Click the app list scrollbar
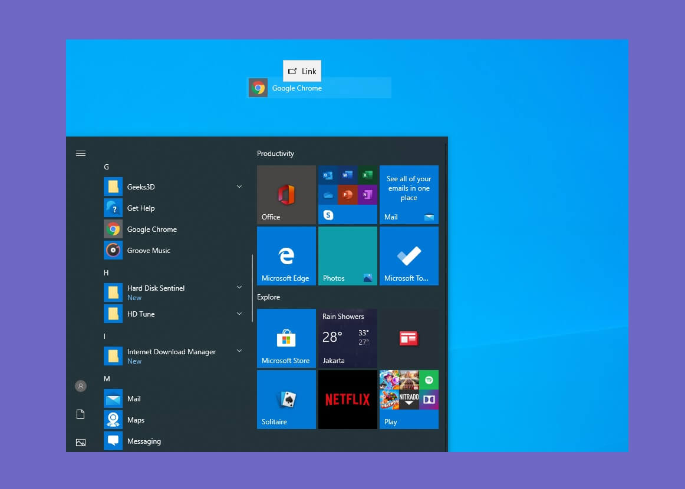 pyautogui.click(x=252, y=288)
